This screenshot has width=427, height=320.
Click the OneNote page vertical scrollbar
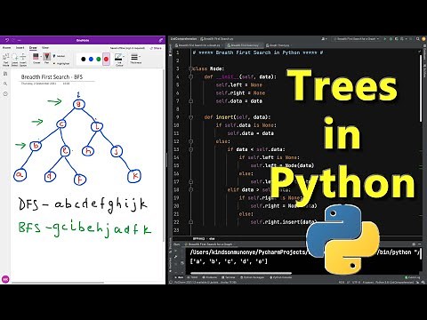pos(164,156)
